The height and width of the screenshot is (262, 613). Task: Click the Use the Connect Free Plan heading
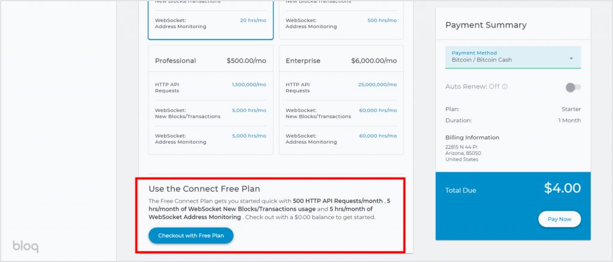click(204, 189)
